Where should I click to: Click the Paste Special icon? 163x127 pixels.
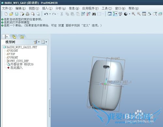(78, 14)
